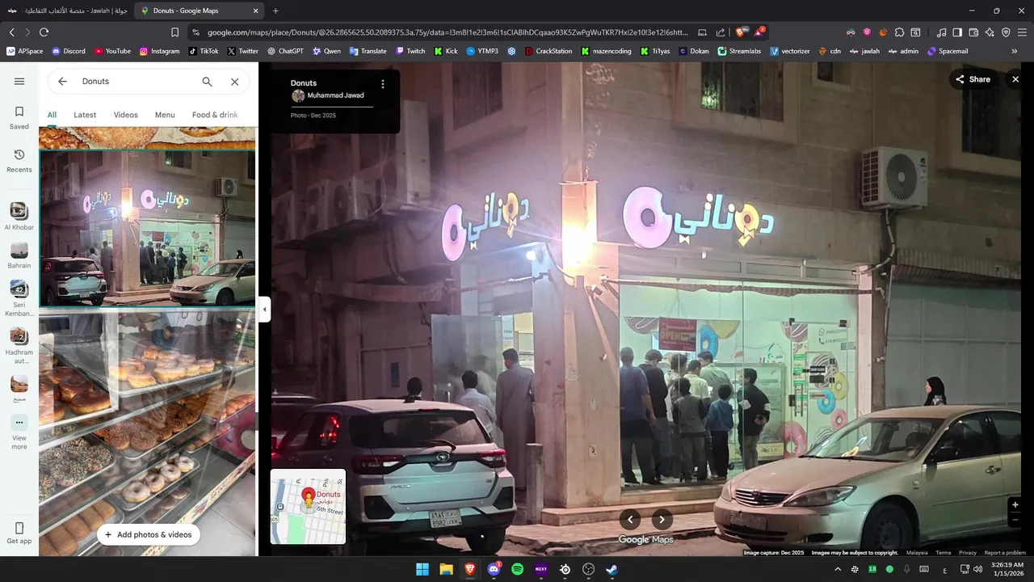Open Seri Kembangan recent item
1034x582 pixels.
19,298
